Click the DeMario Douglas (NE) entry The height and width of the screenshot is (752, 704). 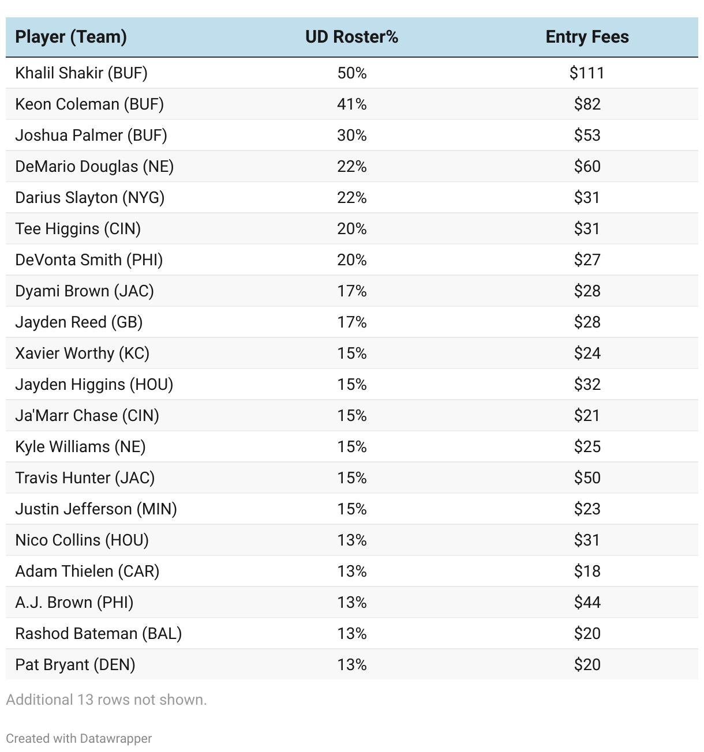[95, 166]
